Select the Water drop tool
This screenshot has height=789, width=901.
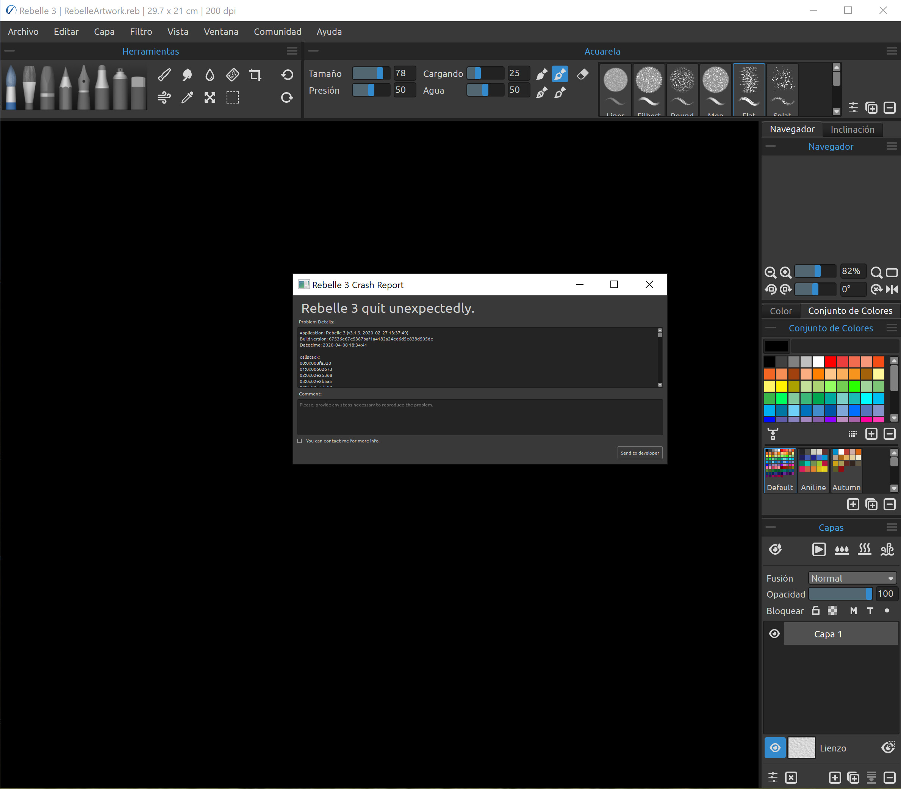coord(210,74)
